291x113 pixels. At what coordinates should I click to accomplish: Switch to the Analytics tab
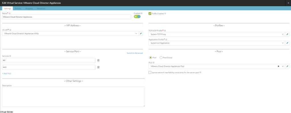coord(29,8)
